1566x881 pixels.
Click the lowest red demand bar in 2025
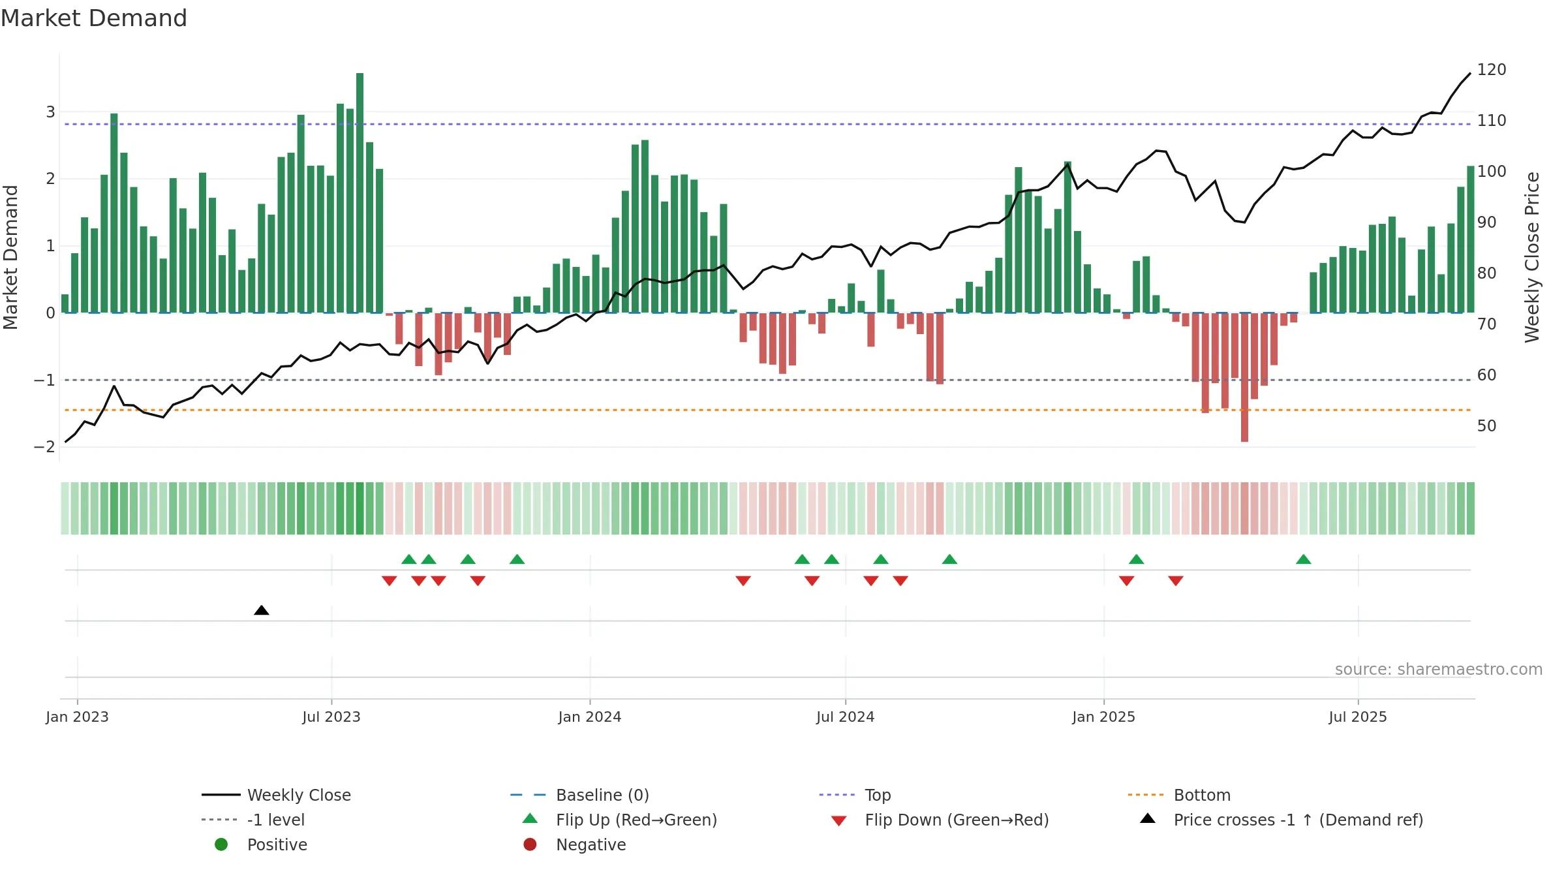point(1244,377)
